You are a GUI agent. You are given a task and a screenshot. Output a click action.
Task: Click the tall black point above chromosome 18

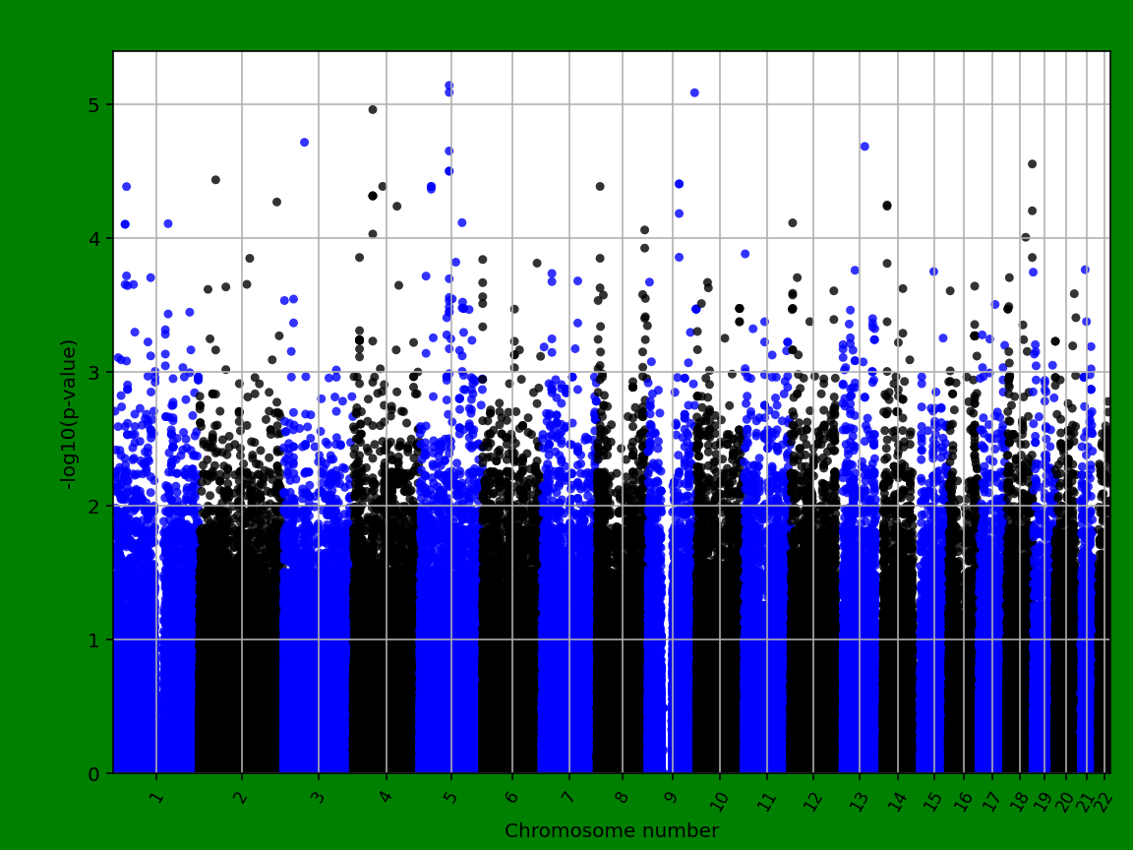pos(1031,162)
